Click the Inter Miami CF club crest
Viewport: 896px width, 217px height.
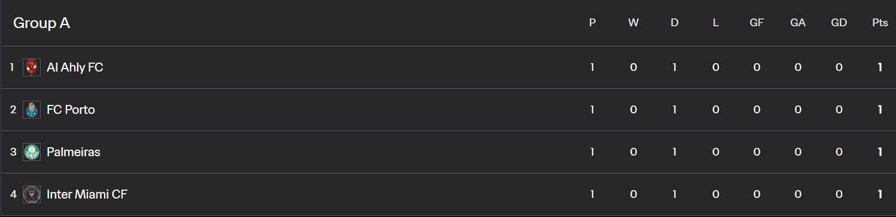click(32, 194)
